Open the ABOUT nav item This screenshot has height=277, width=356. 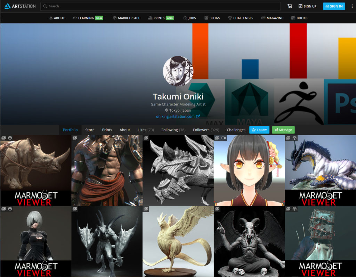(x=57, y=18)
